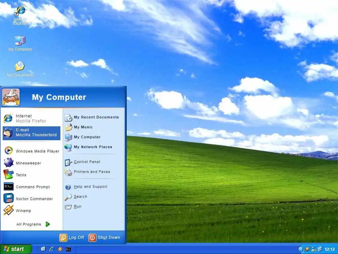The width and height of the screenshot is (338, 254).
Task: Launch Tetris from the Start menu
Action: pyautogui.click(x=31, y=175)
